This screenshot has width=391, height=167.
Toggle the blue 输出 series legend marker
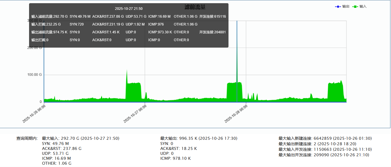tap(338, 6)
